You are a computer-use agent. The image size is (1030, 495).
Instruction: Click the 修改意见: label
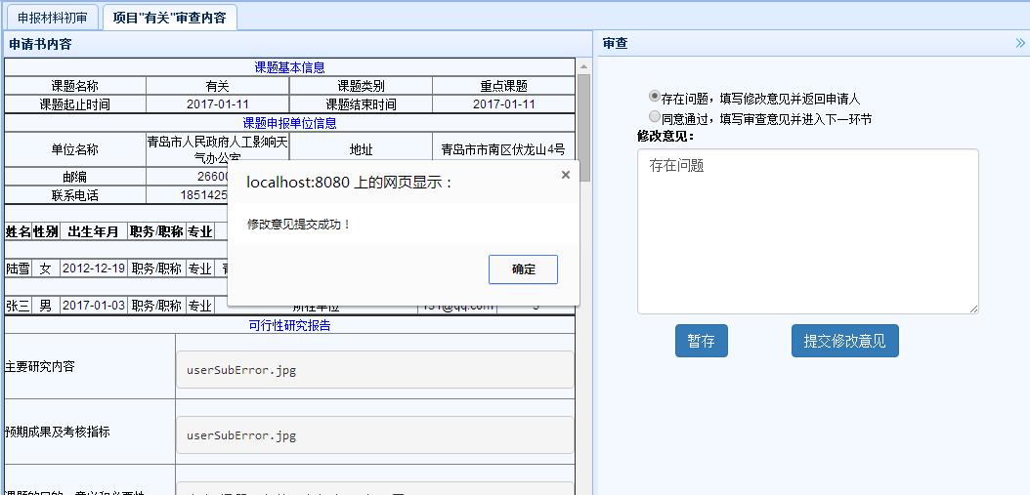[x=665, y=136]
